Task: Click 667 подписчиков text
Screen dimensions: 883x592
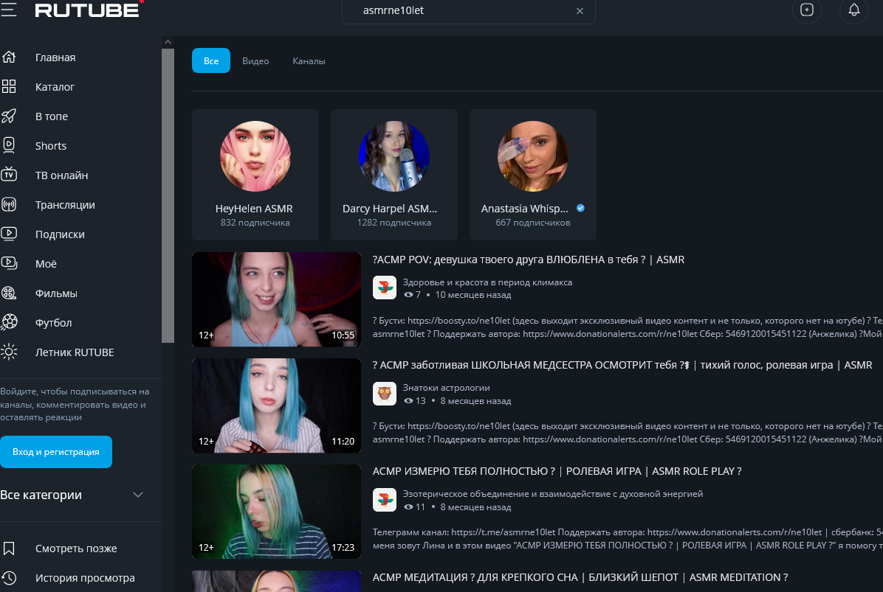Action: click(533, 223)
